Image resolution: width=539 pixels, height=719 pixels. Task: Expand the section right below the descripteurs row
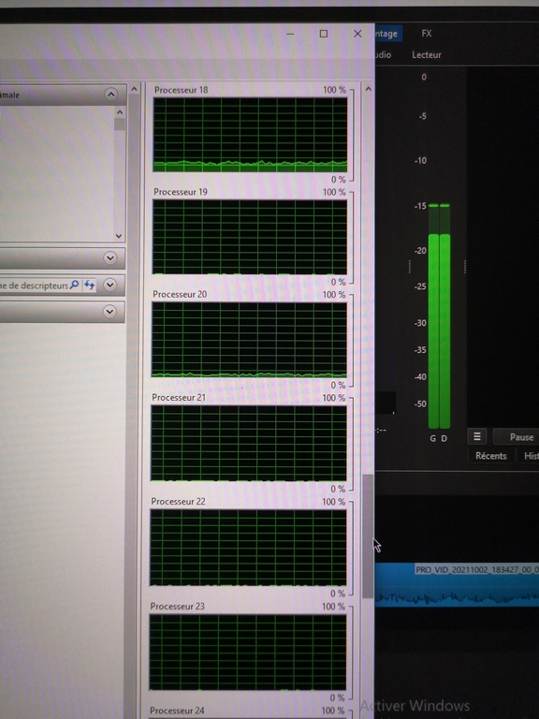109,312
